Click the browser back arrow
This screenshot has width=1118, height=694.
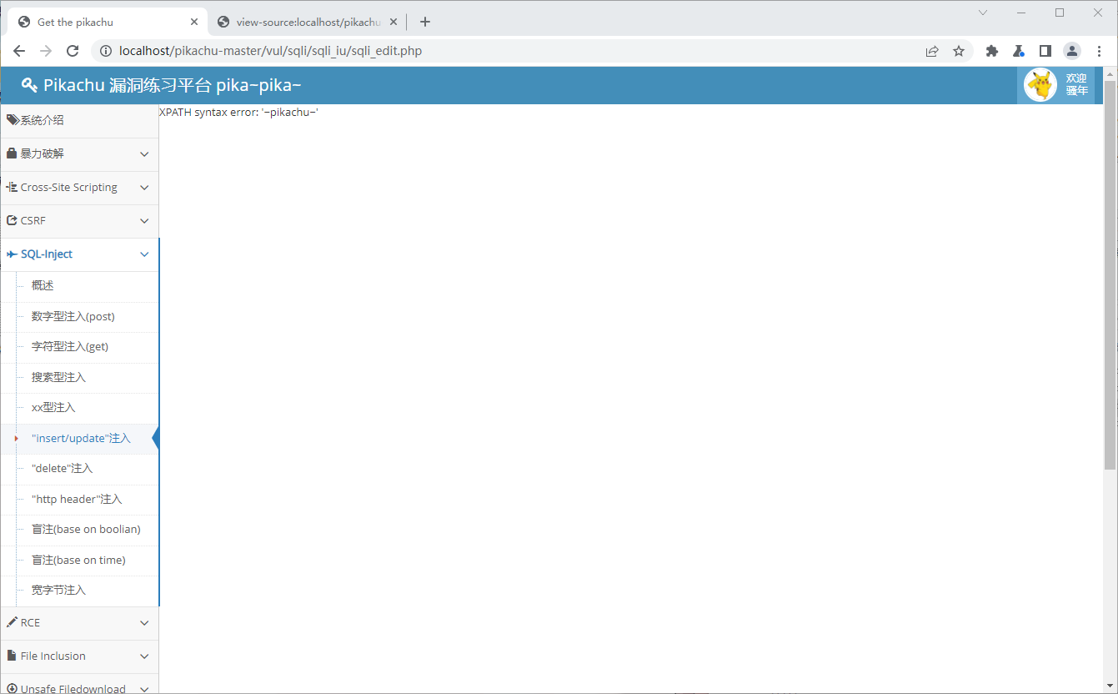click(19, 51)
